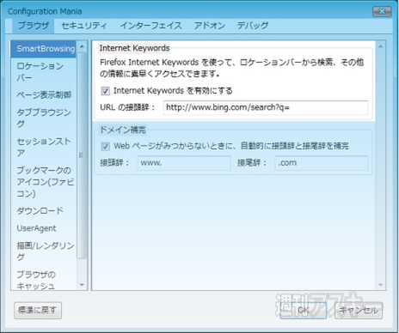Click the 接尾辞 field containing .com

point(322,163)
